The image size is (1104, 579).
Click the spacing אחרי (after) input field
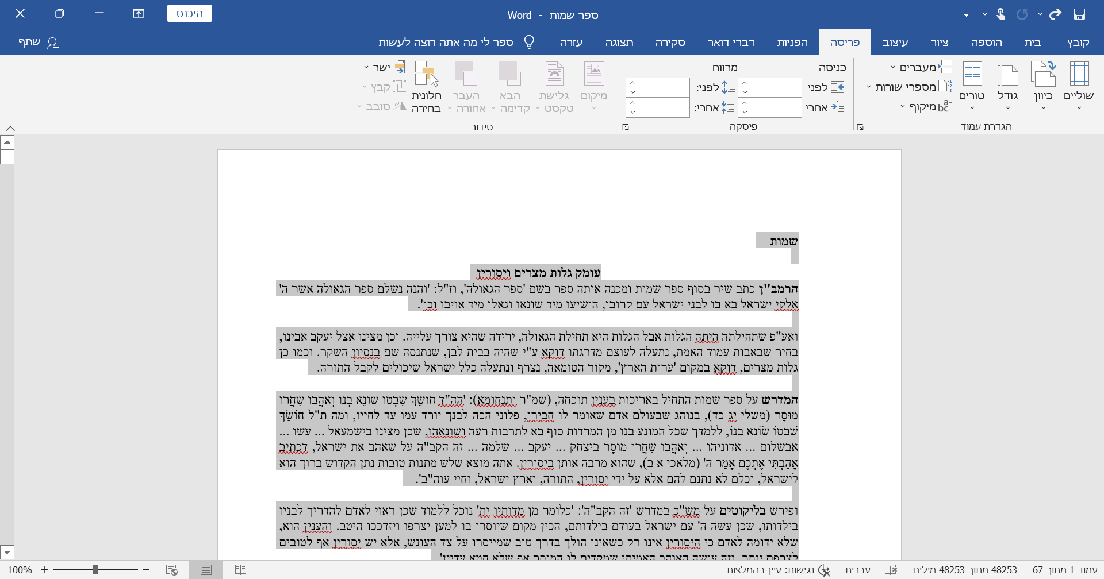point(658,107)
